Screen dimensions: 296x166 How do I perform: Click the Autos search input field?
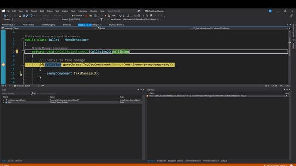coord(16,93)
